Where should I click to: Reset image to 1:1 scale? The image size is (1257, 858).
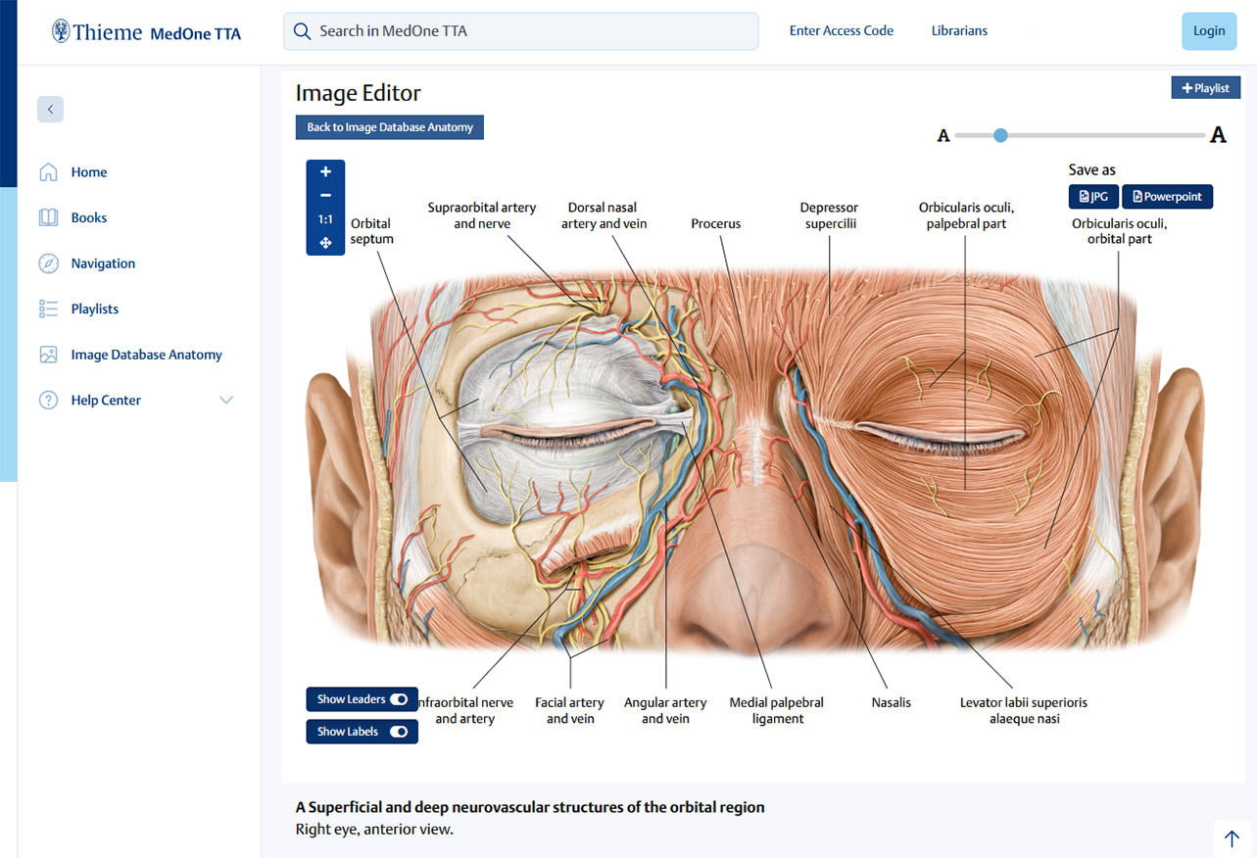pos(325,219)
